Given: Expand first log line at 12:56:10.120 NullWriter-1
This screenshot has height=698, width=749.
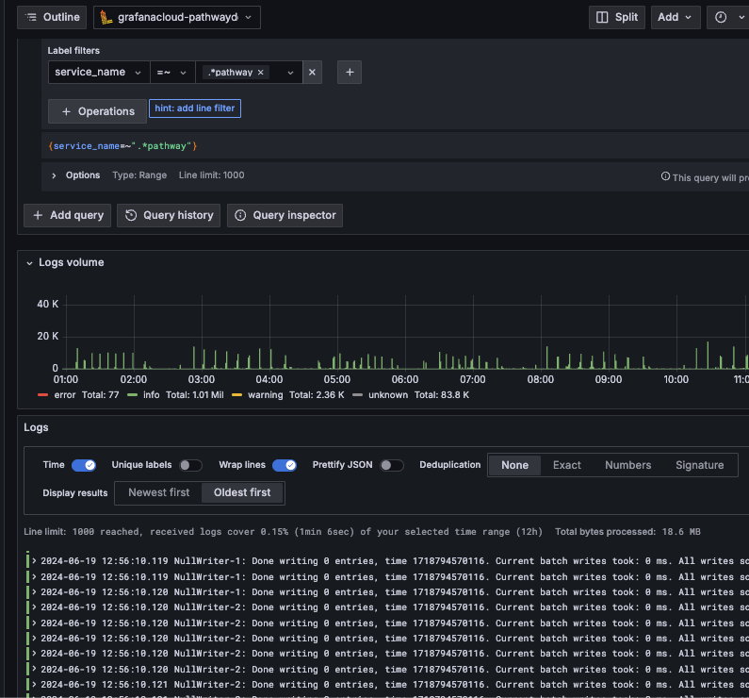Looking at the screenshot, I should 35,591.
